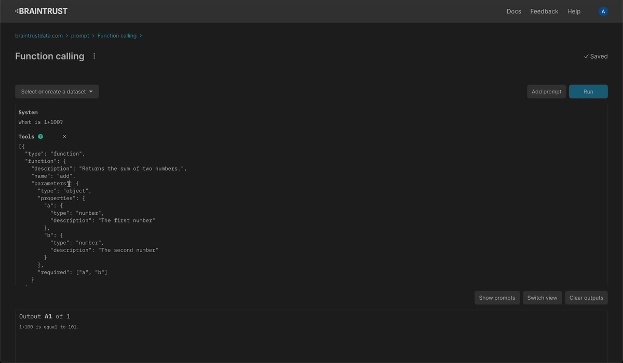Click the breadcrumb chevron after braintrustdata.com
The image size is (623, 363).
(68, 35)
